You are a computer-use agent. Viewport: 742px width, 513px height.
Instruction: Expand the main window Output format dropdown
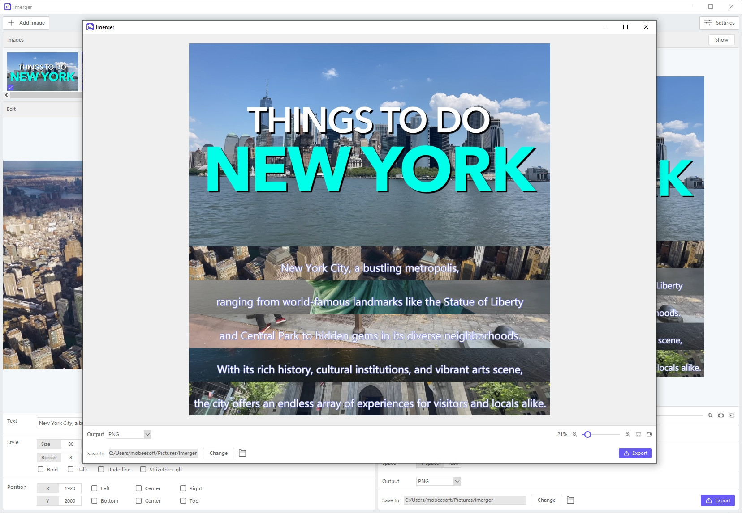click(438, 481)
